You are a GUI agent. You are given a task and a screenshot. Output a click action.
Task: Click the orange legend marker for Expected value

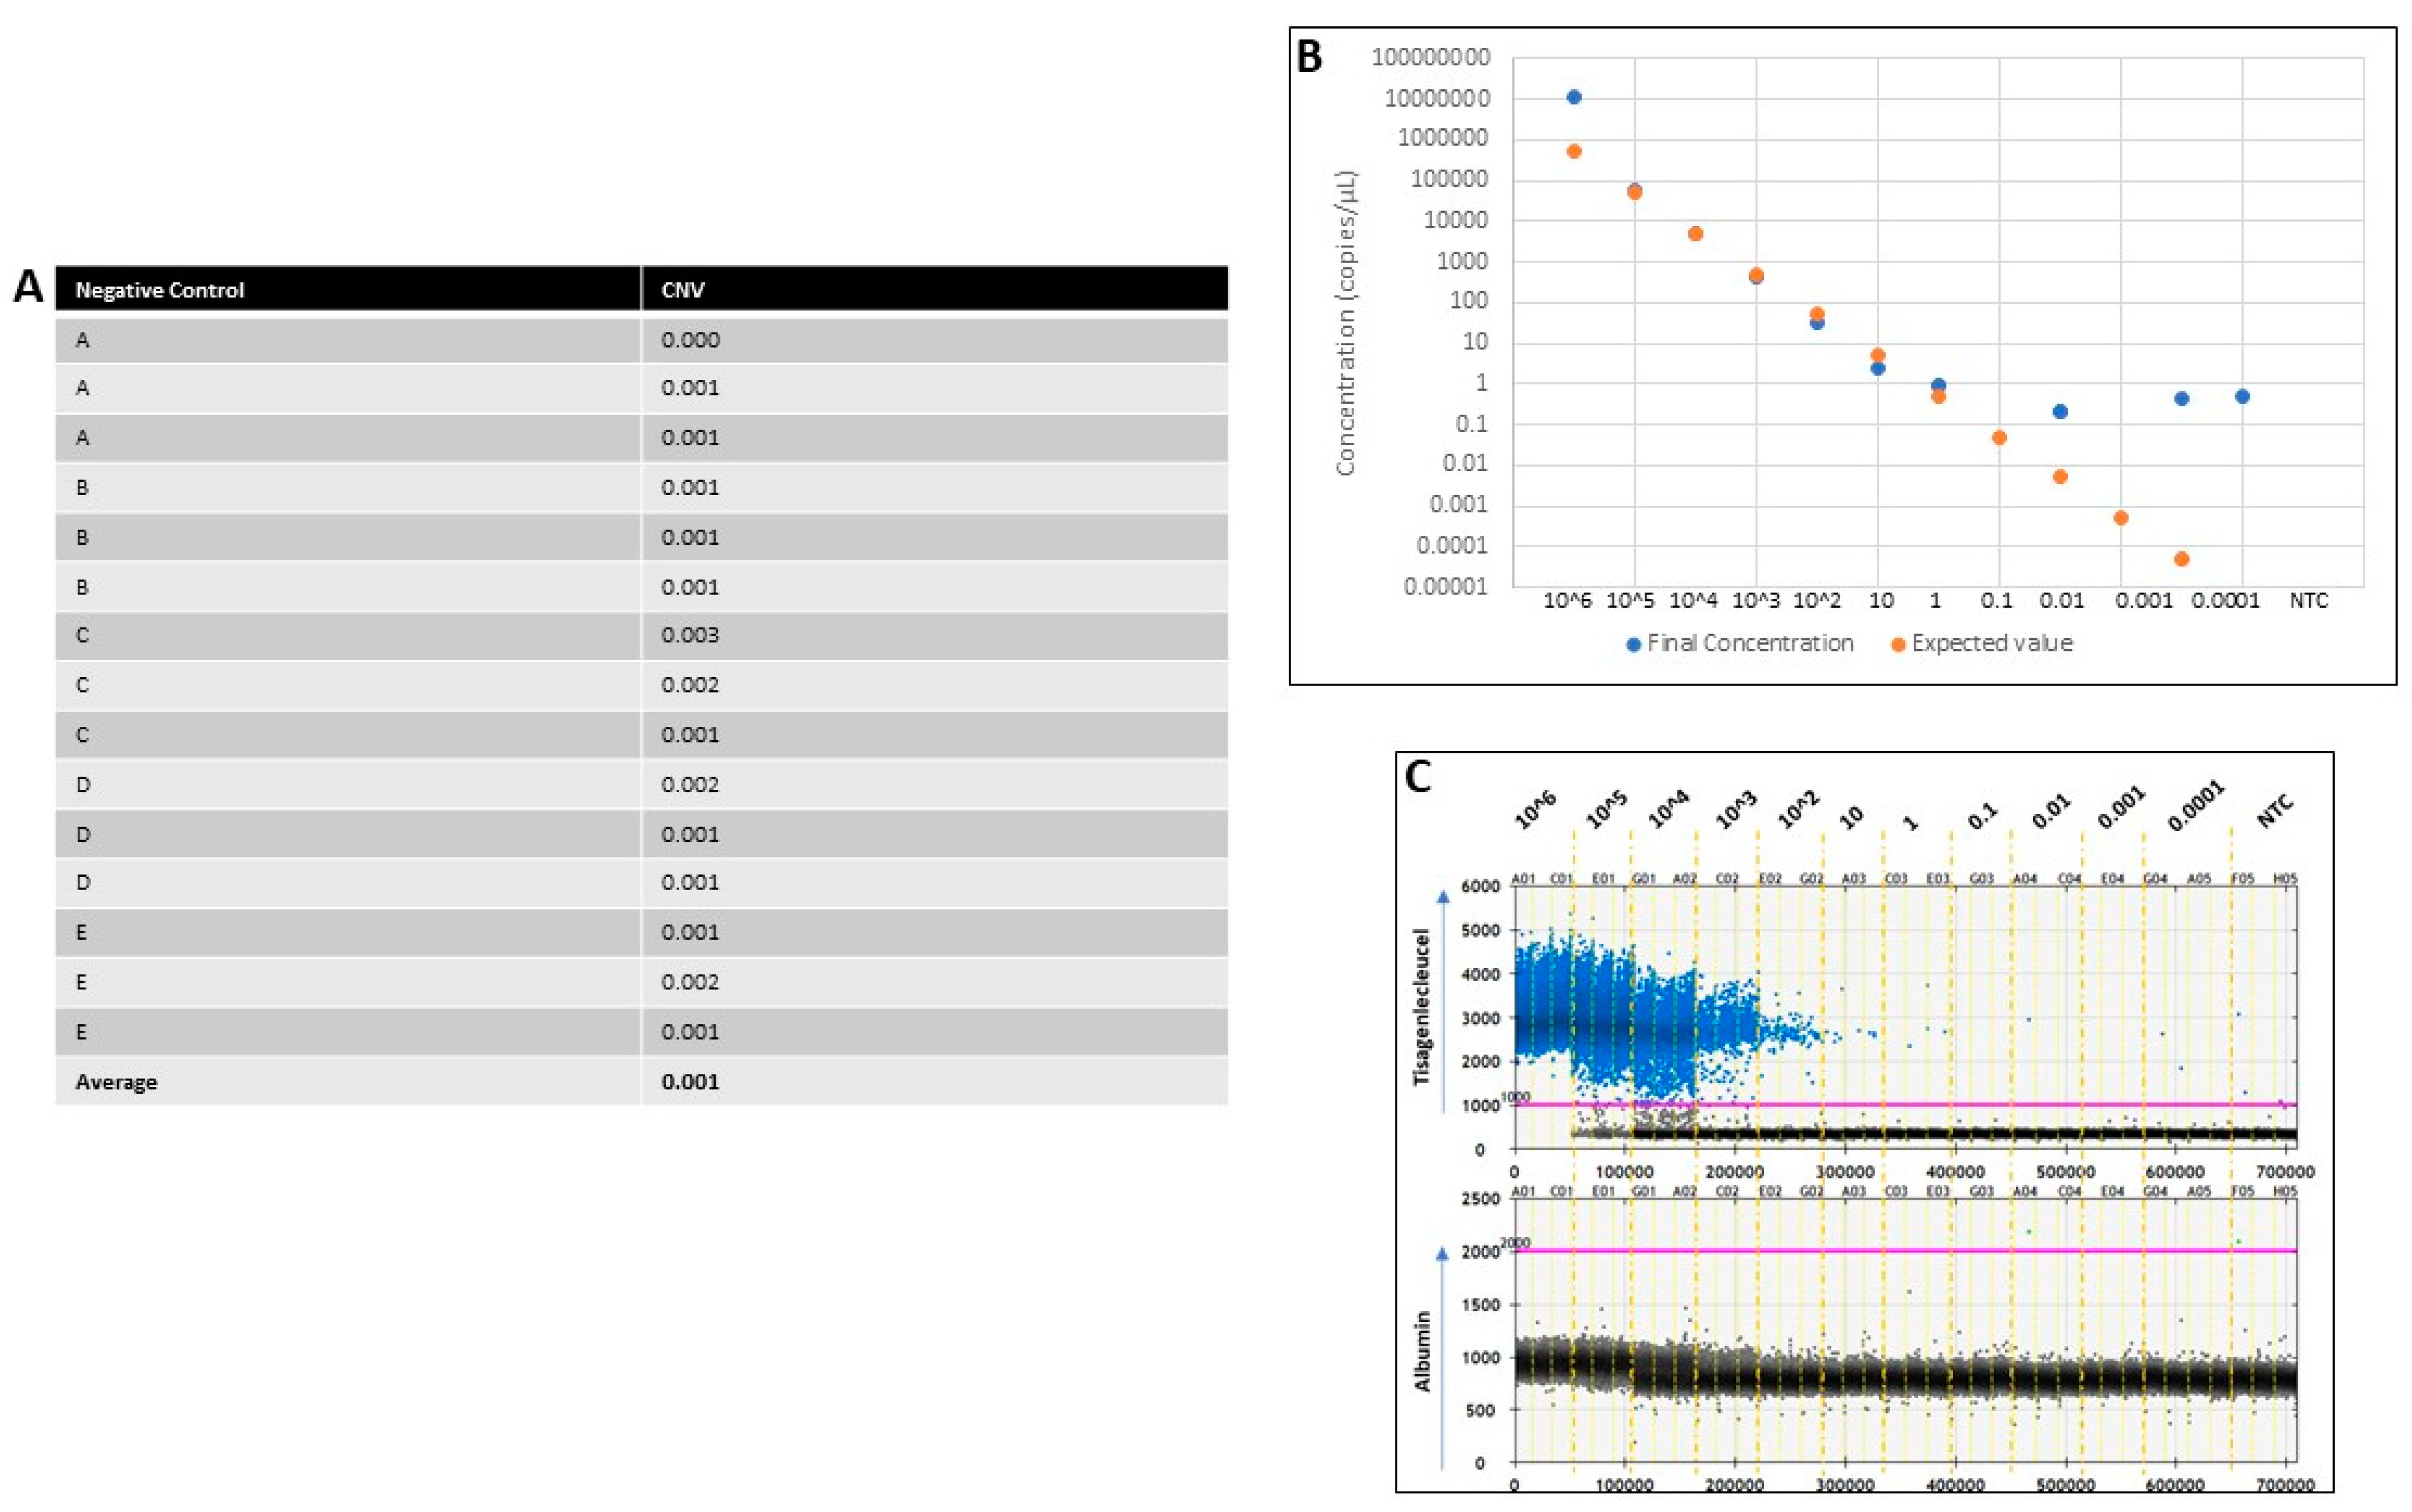1898,645
